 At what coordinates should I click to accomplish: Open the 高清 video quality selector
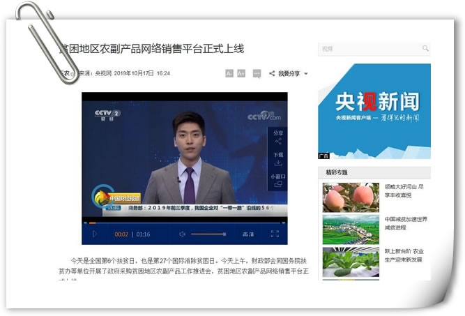point(248,234)
